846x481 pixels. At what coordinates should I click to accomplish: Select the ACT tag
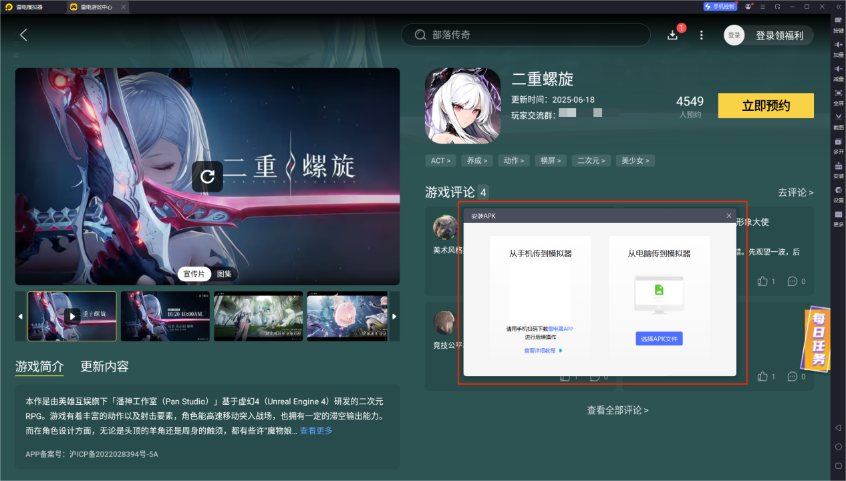click(440, 160)
